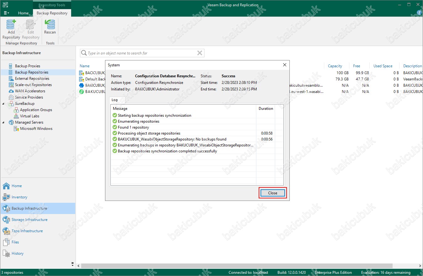Select the Application Groups tree icon
The image size is (423, 276).
point(16,110)
